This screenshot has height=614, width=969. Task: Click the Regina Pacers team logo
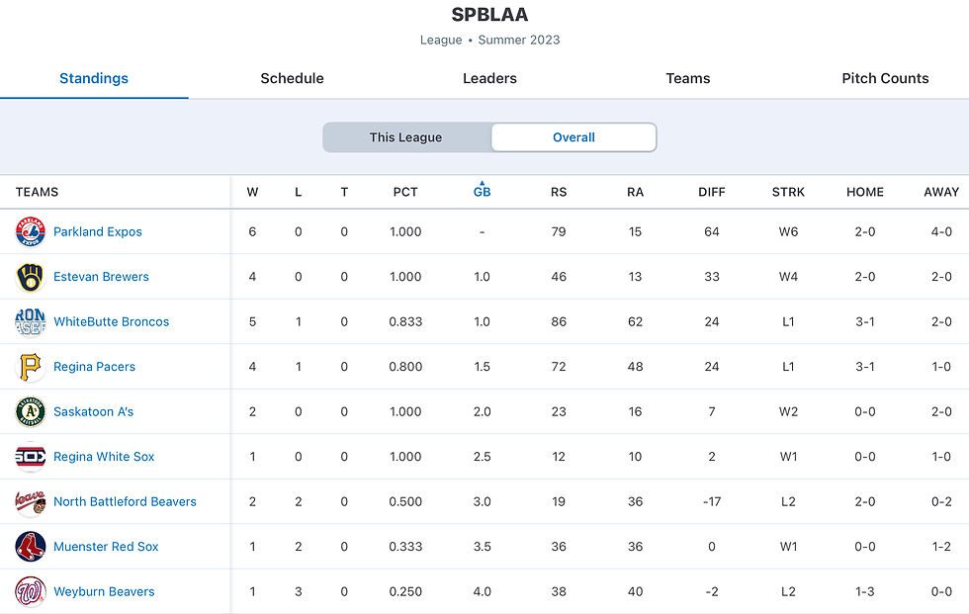pos(31,367)
